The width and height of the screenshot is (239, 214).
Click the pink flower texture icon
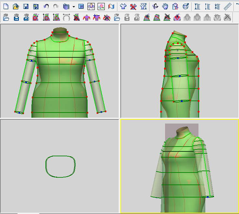tap(101, 6)
